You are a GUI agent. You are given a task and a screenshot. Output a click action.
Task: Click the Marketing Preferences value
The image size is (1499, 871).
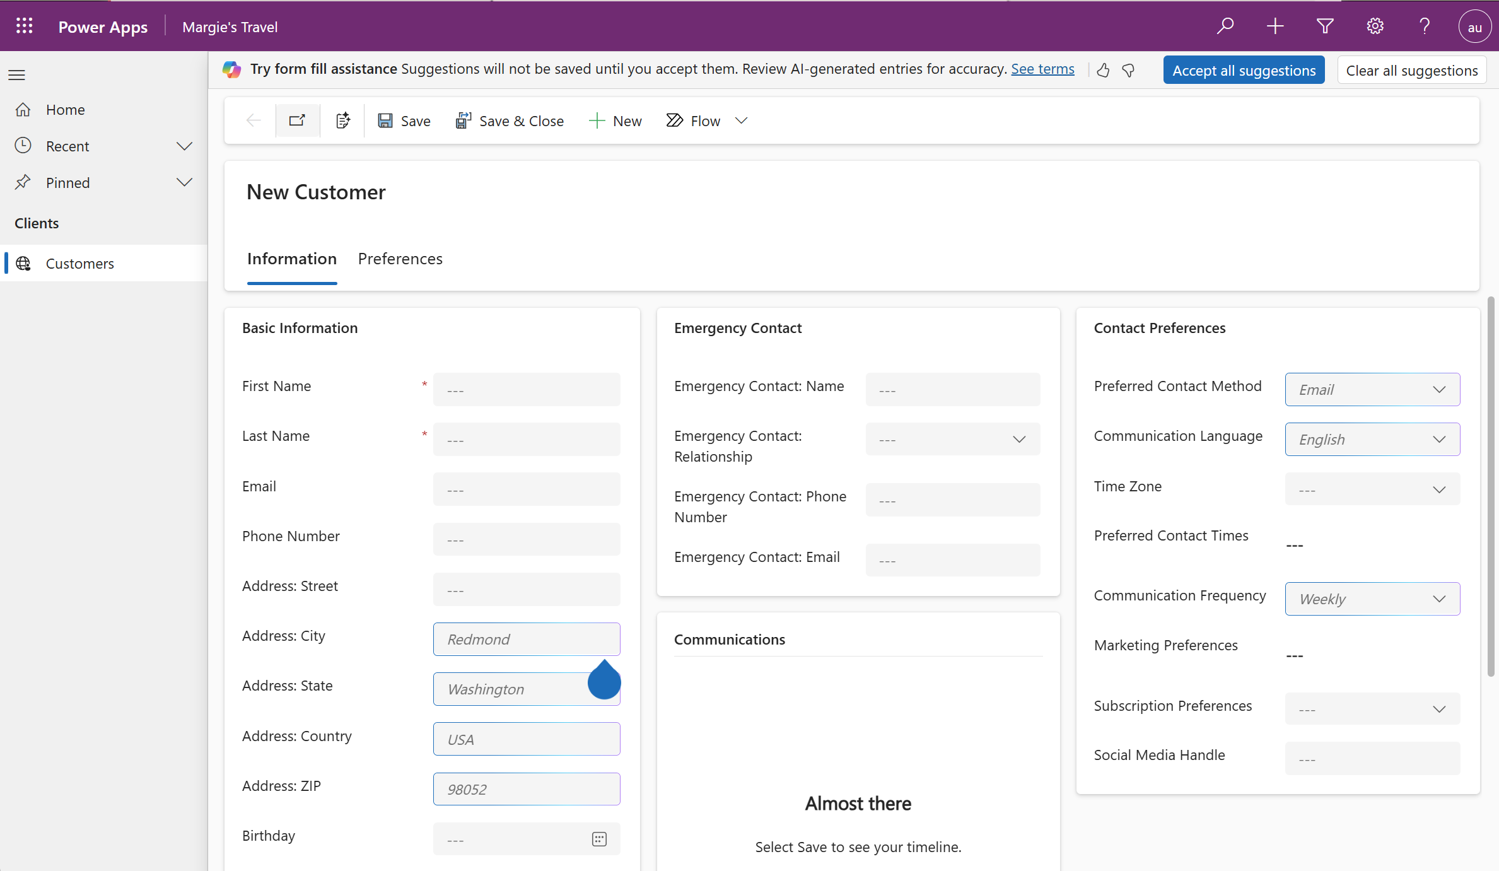pyautogui.click(x=1295, y=655)
